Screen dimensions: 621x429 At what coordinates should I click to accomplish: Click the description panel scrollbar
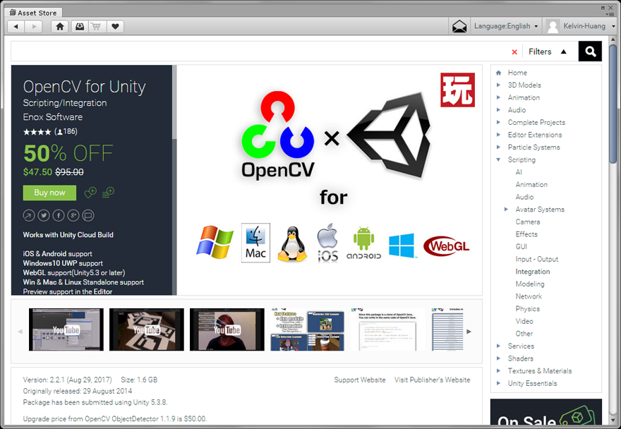click(175, 102)
